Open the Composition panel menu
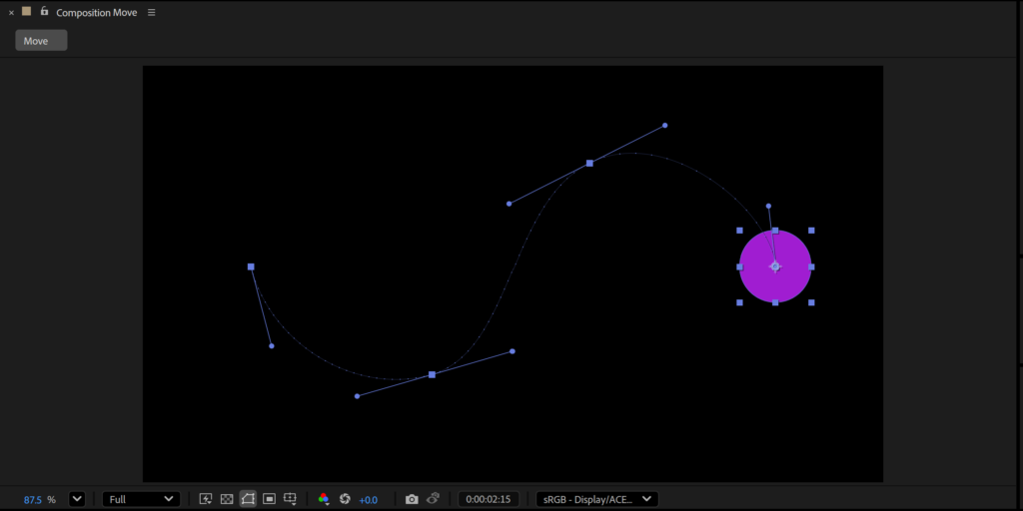The width and height of the screenshot is (1023, 511). [152, 13]
